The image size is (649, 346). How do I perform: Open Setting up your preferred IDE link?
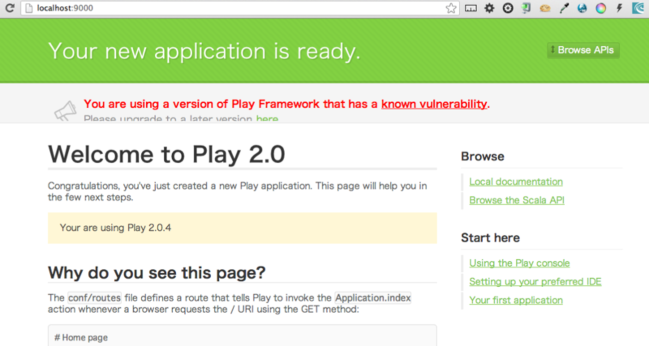[535, 282]
